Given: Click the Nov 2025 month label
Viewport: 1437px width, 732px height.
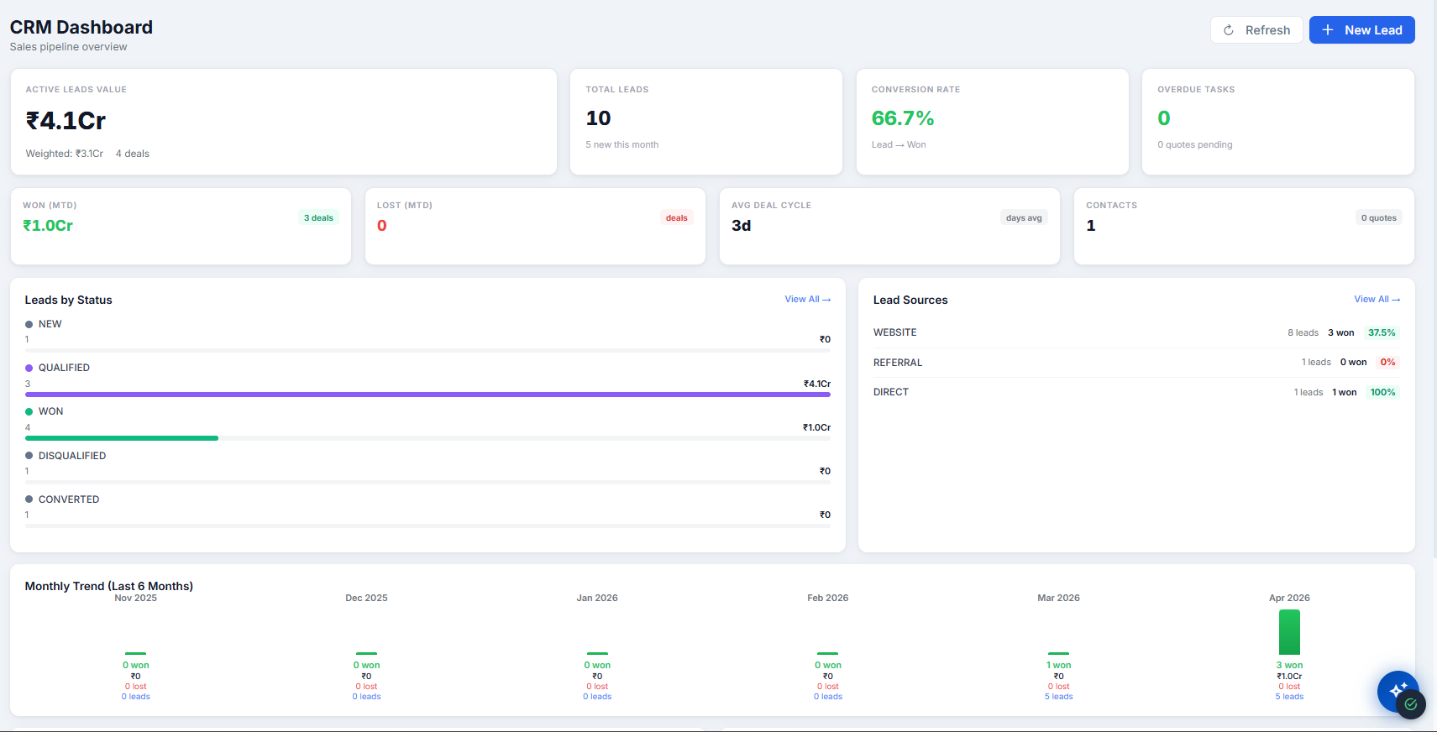Looking at the screenshot, I should 135,598.
